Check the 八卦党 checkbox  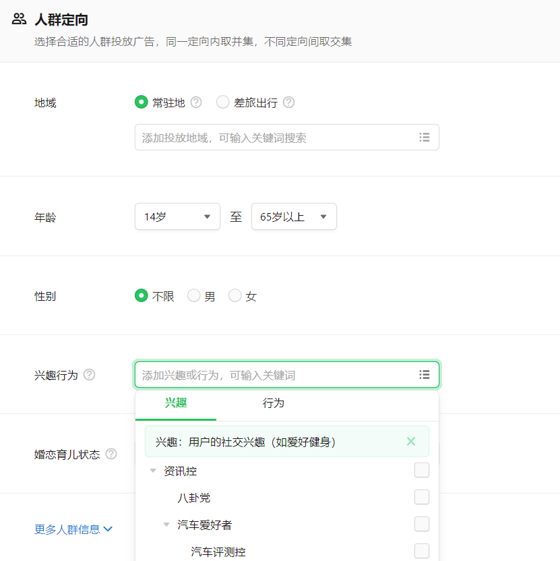pos(421,497)
